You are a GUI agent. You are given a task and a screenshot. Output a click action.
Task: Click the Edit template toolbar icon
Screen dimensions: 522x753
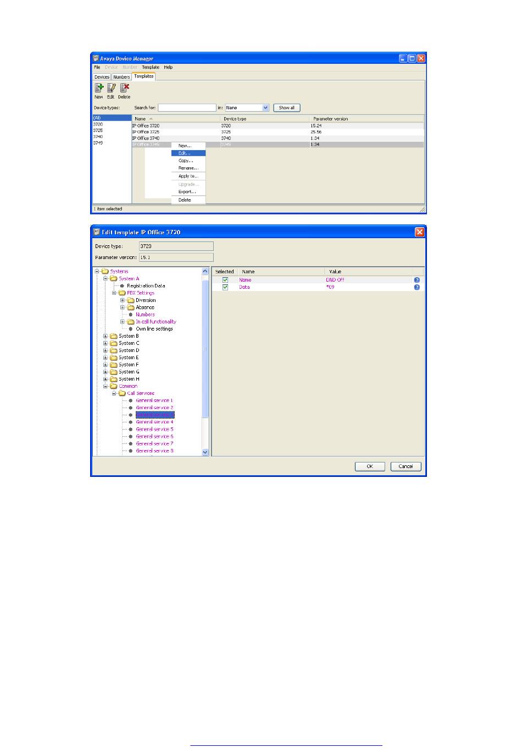tap(111, 88)
